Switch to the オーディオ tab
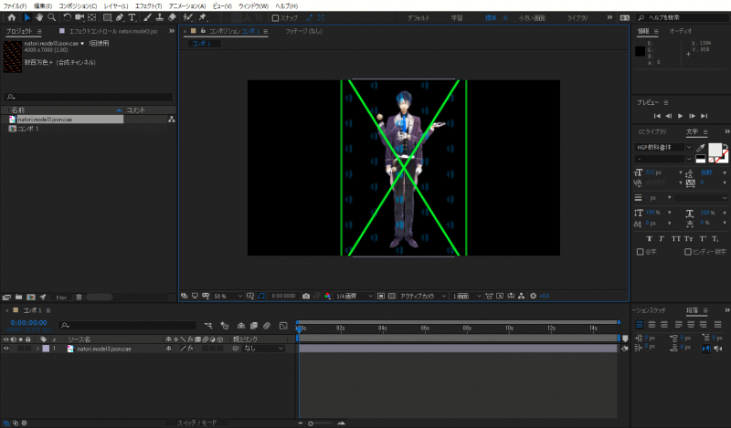731x428 pixels. coord(681,31)
